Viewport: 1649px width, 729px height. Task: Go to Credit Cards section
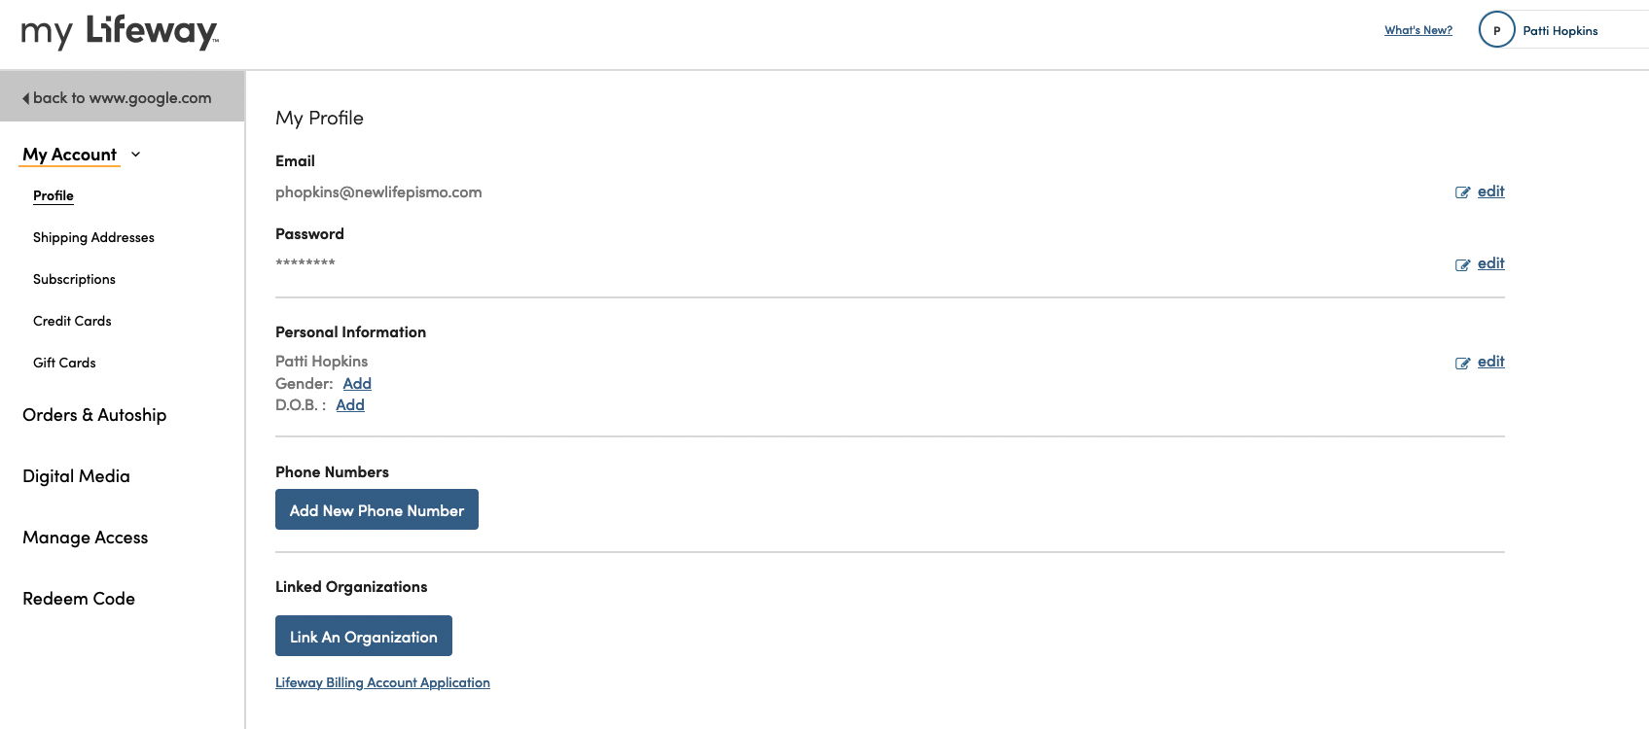click(72, 321)
